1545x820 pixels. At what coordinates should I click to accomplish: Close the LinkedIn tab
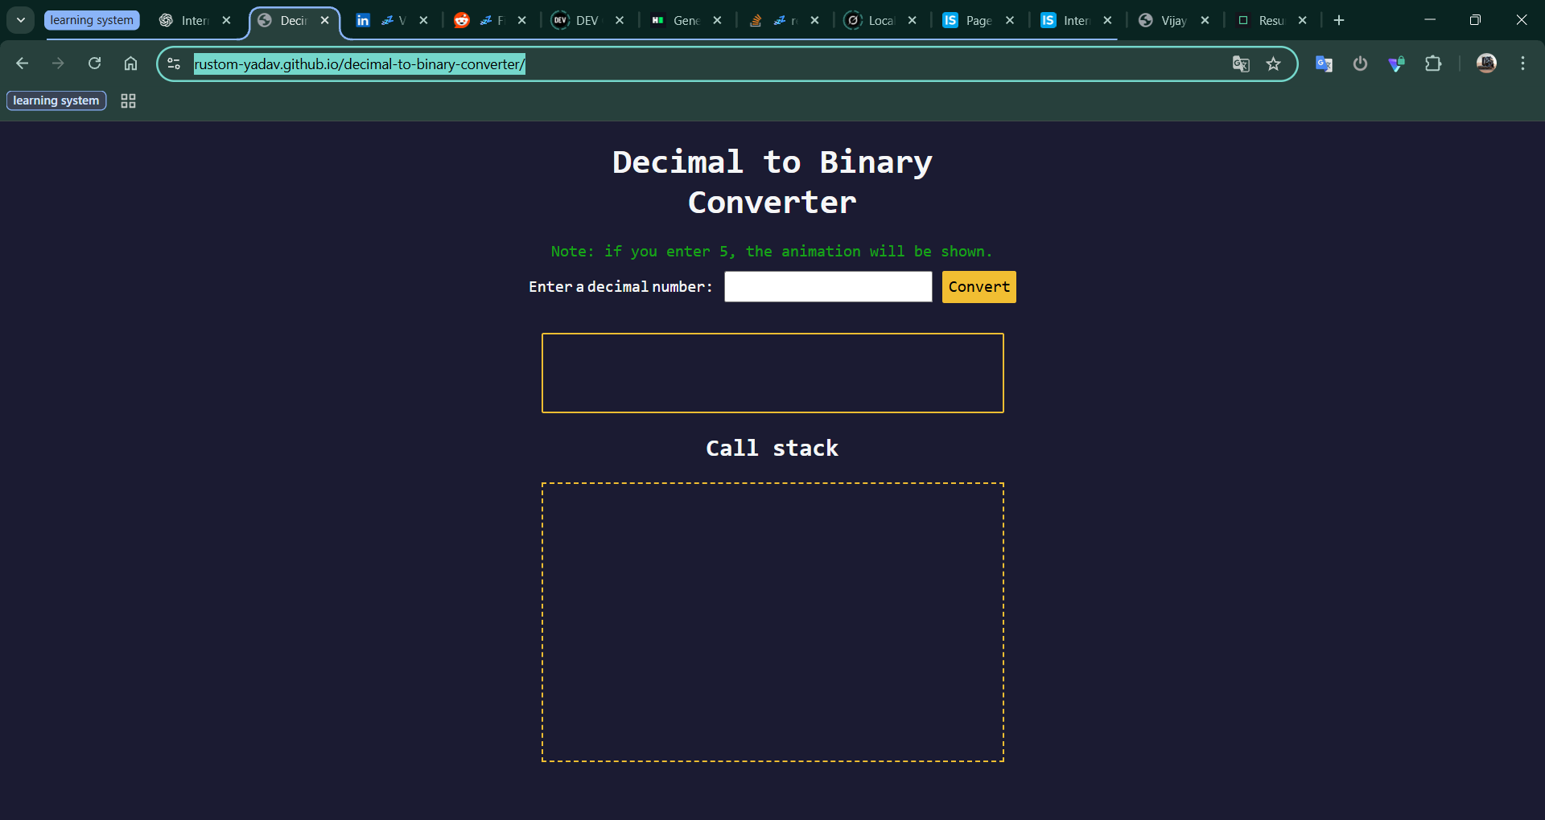(424, 20)
